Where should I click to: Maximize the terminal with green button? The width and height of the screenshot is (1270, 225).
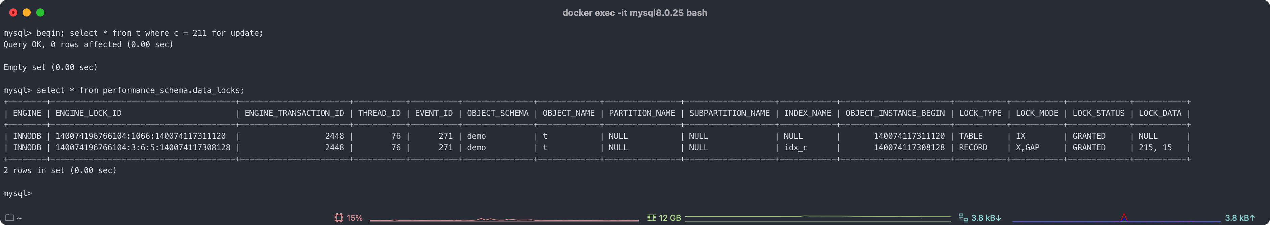41,13
